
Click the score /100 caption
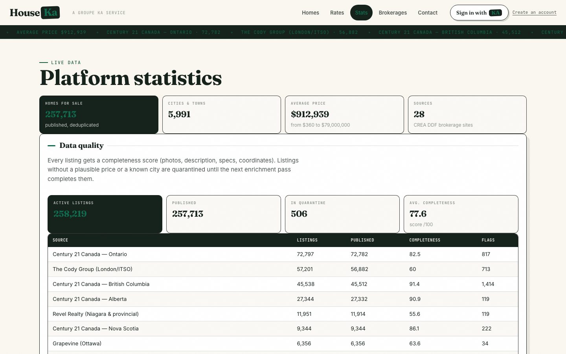(421, 225)
